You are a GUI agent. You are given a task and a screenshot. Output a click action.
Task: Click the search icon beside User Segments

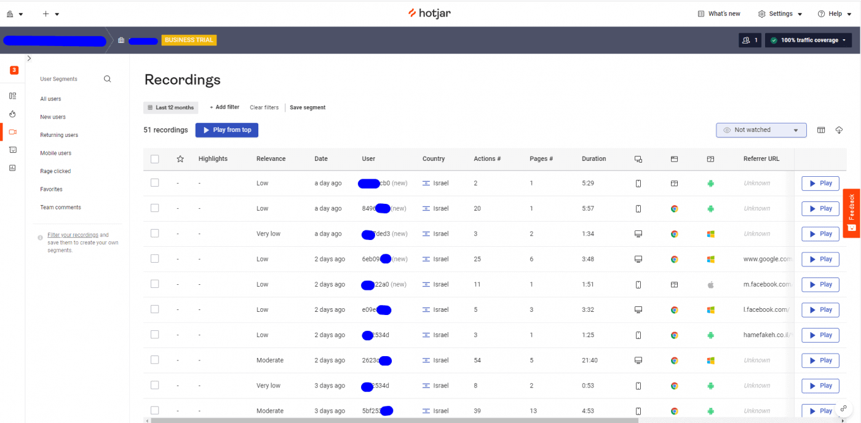coord(107,79)
